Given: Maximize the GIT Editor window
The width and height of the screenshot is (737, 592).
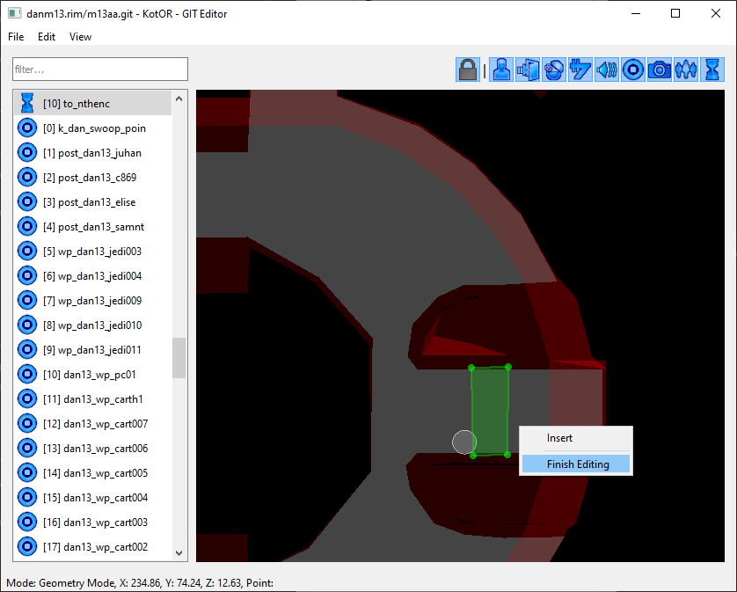Looking at the screenshot, I should [675, 14].
